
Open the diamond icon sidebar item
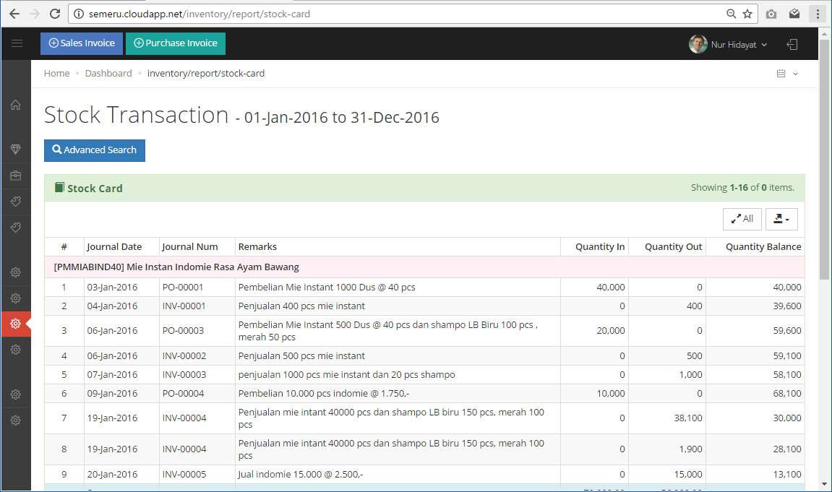(x=15, y=150)
